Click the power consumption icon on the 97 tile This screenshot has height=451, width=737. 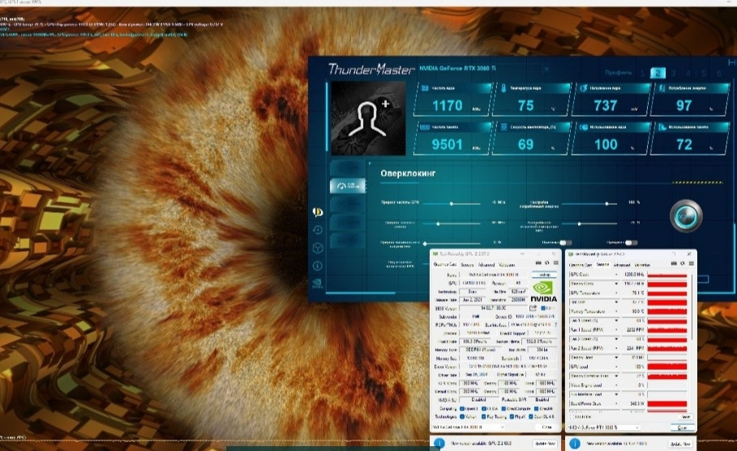tap(662, 87)
